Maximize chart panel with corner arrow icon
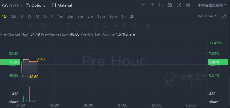Screen dimensions: 230x108 (x=224, y=16)
